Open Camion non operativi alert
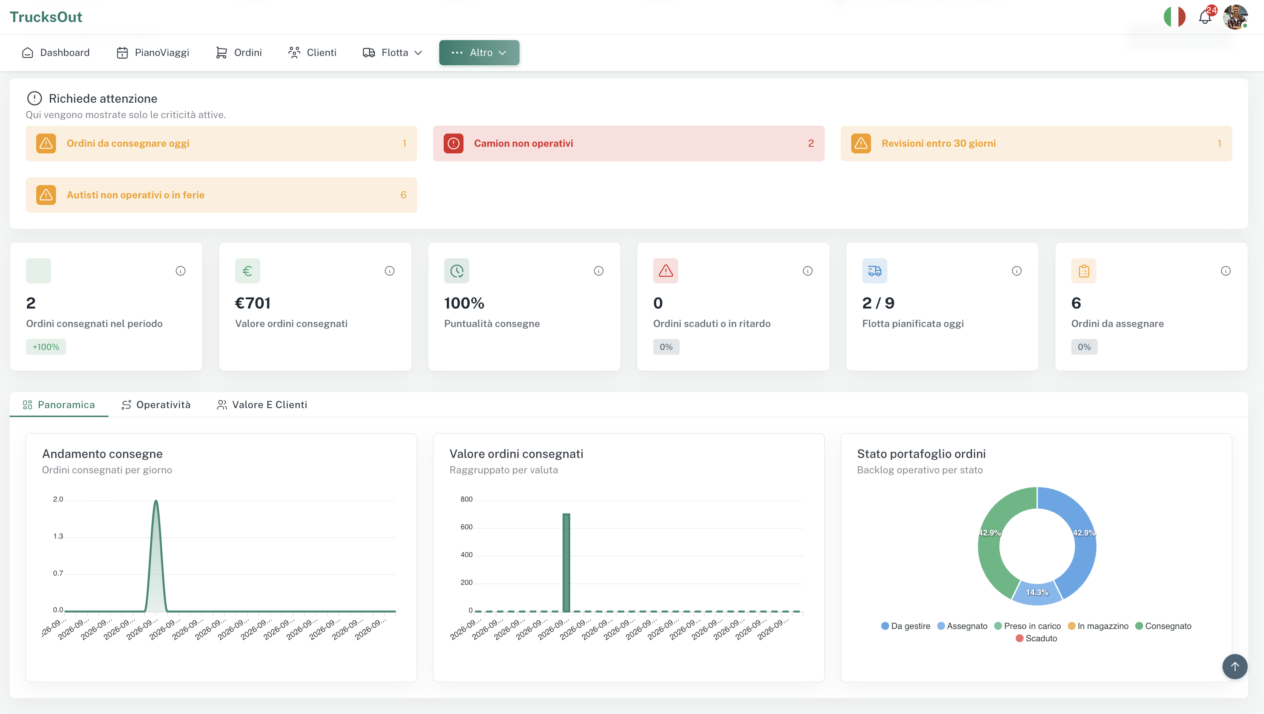1264x714 pixels. (x=628, y=143)
